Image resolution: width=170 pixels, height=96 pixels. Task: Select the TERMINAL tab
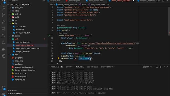pyautogui.click(x=80, y=67)
